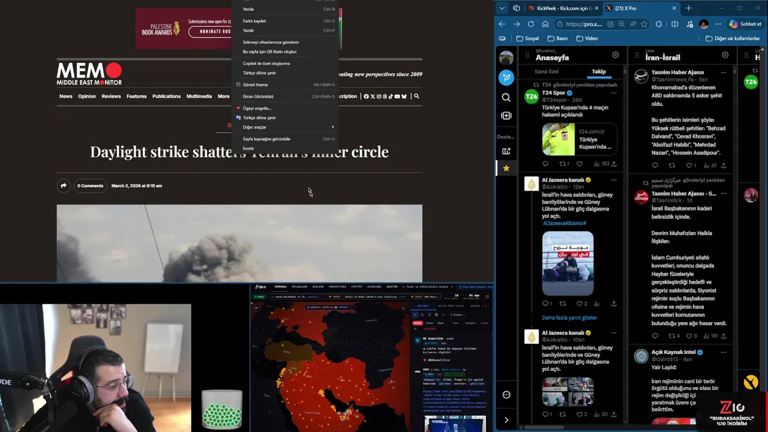Expand the X Pro sidebar bottom chevron
Viewport: 768px width, 432px height.
click(506, 420)
